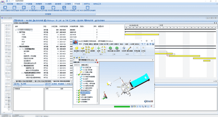Switch to 协同平台 main menu tab
Image resolution: width=218 pixels, height=117 pixels.
pyautogui.click(x=87, y=4)
